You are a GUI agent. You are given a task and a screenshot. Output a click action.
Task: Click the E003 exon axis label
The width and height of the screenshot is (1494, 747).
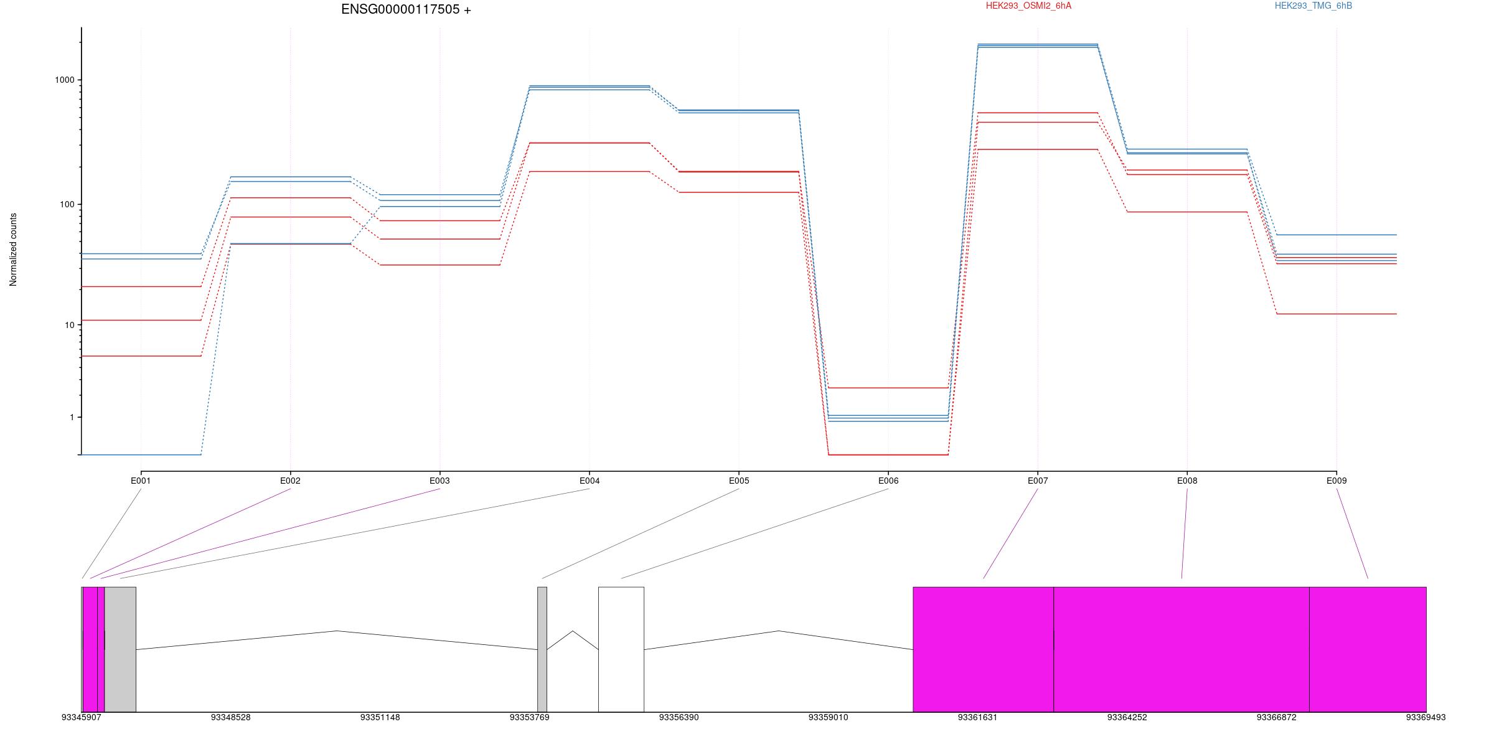[439, 481]
